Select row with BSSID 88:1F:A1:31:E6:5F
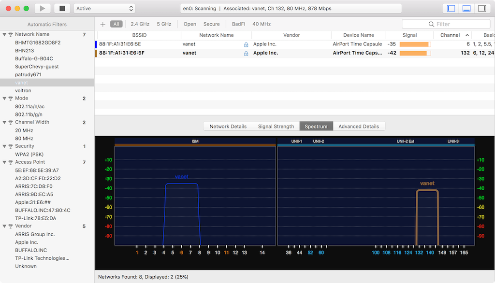This screenshot has height=283, width=495. 295,53
